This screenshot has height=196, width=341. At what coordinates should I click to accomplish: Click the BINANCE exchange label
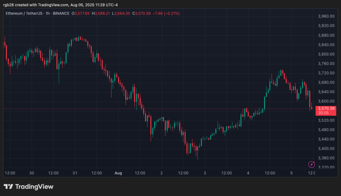pos(62,14)
